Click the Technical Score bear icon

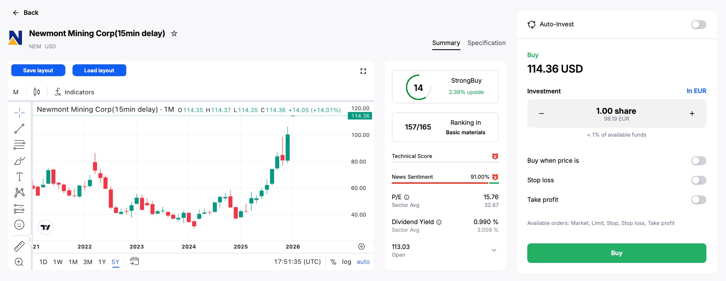[x=495, y=156]
